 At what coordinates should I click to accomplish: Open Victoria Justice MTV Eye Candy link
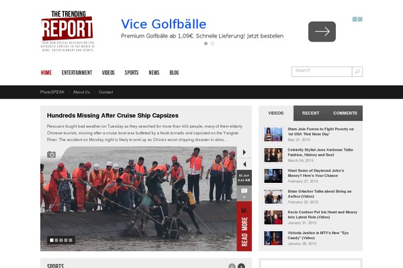(318, 235)
